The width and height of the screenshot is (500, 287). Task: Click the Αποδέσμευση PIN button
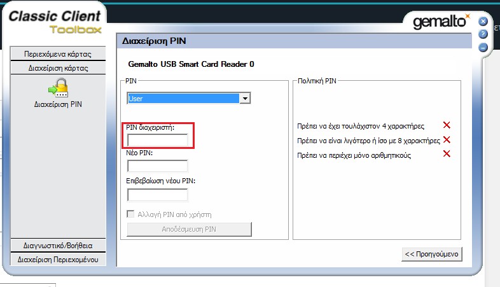(x=189, y=229)
